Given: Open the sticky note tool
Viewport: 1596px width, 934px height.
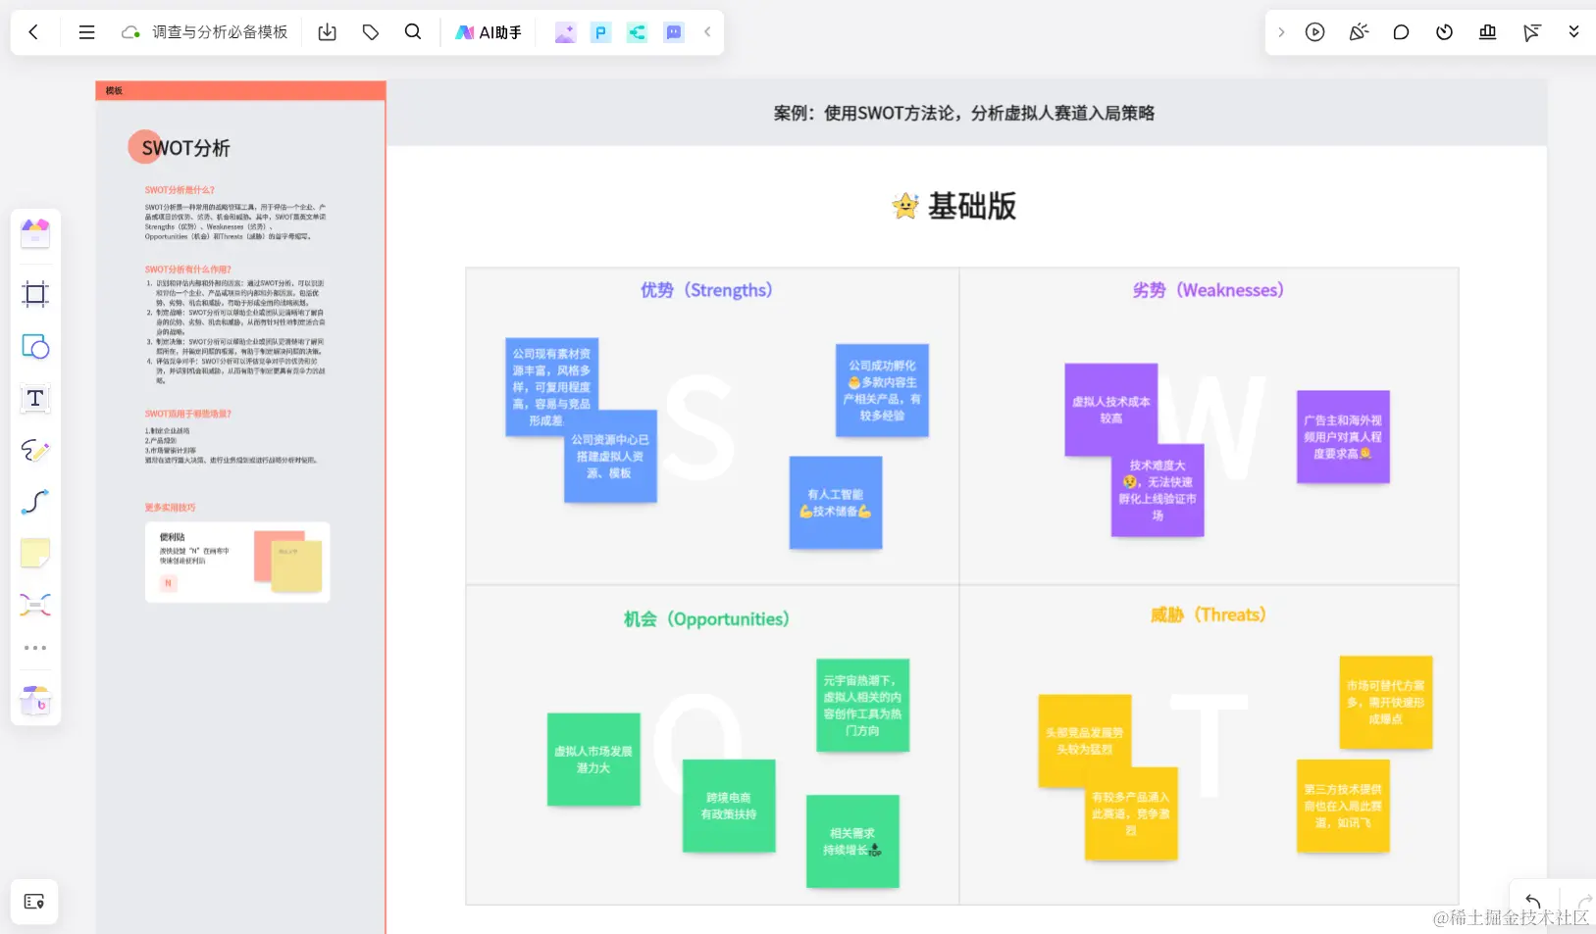Looking at the screenshot, I should (34, 552).
